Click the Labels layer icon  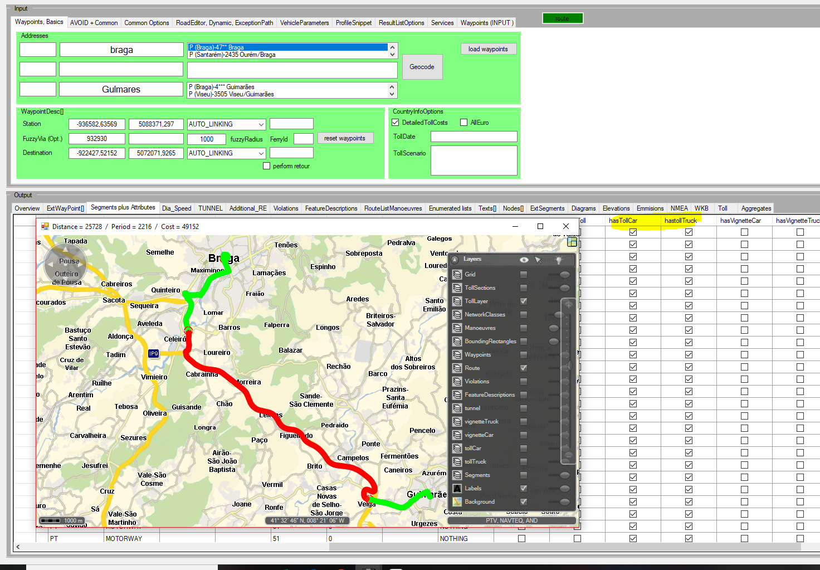point(457,489)
